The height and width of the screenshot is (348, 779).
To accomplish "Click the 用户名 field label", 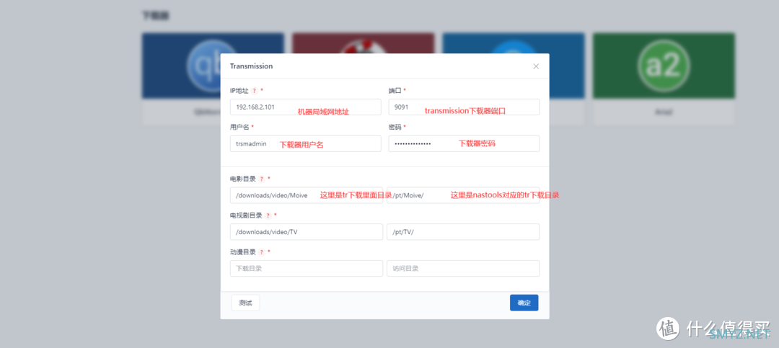I will (x=239, y=128).
